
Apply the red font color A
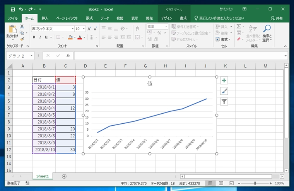click(80, 37)
